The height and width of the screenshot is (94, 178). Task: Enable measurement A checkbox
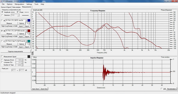(2, 20)
